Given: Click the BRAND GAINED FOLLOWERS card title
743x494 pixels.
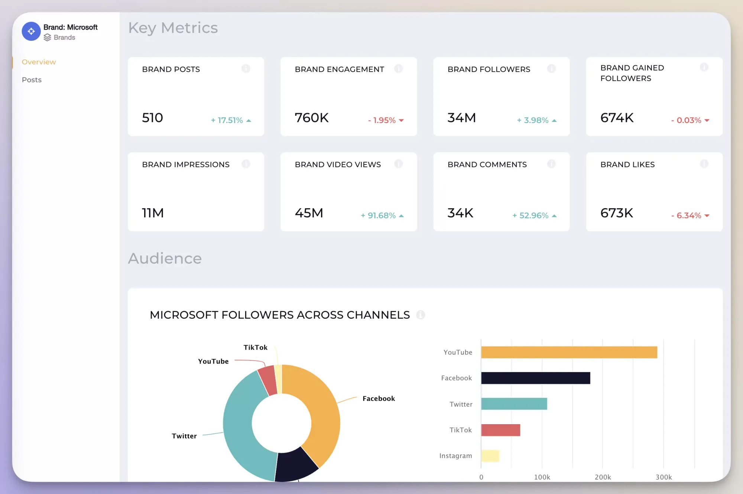Looking at the screenshot, I should click(x=632, y=73).
